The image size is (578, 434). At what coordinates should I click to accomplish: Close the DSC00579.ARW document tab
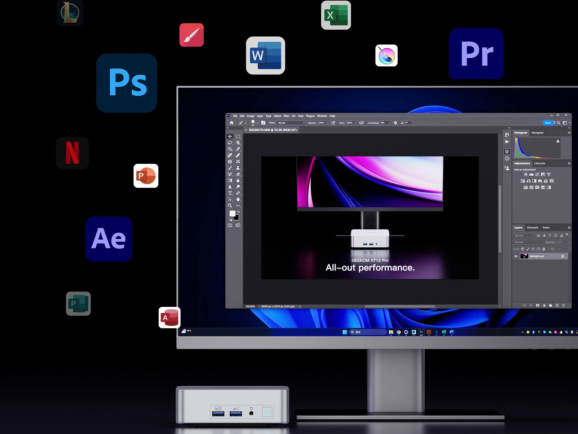[246, 130]
